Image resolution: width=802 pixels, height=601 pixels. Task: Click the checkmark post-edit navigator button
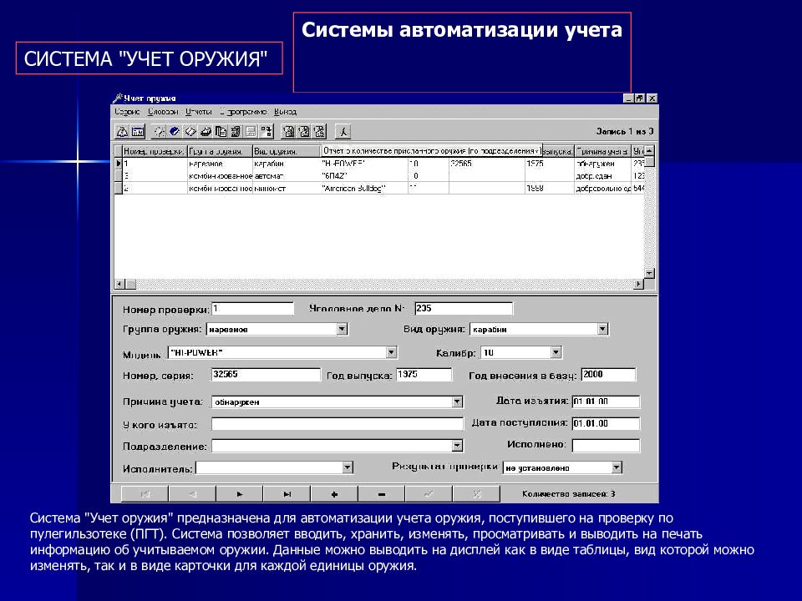429,494
